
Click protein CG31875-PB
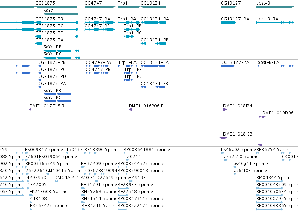40,66
